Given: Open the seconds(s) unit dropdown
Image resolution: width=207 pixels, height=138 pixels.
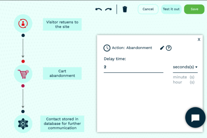Looking at the screenshot, I should 185,67.
